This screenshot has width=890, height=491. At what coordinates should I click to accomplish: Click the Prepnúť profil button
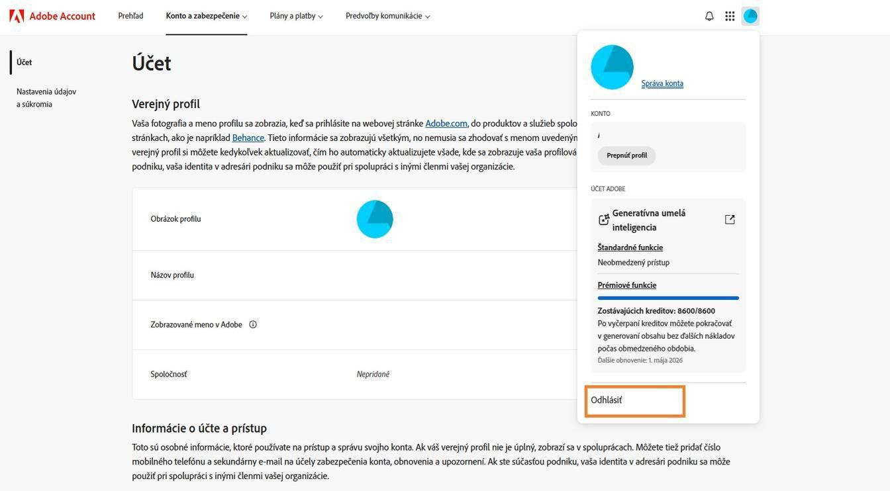click(x=626, y=156)
